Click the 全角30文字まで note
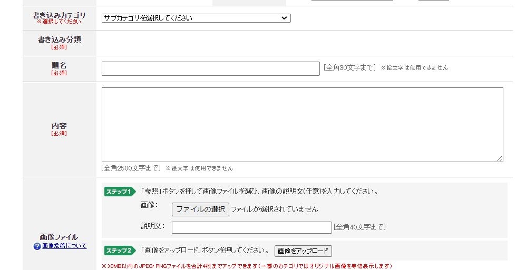The width and height of the screenshot is (526, 270). [x=349, y=68]
